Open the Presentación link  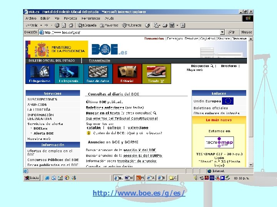pos(100,61)
